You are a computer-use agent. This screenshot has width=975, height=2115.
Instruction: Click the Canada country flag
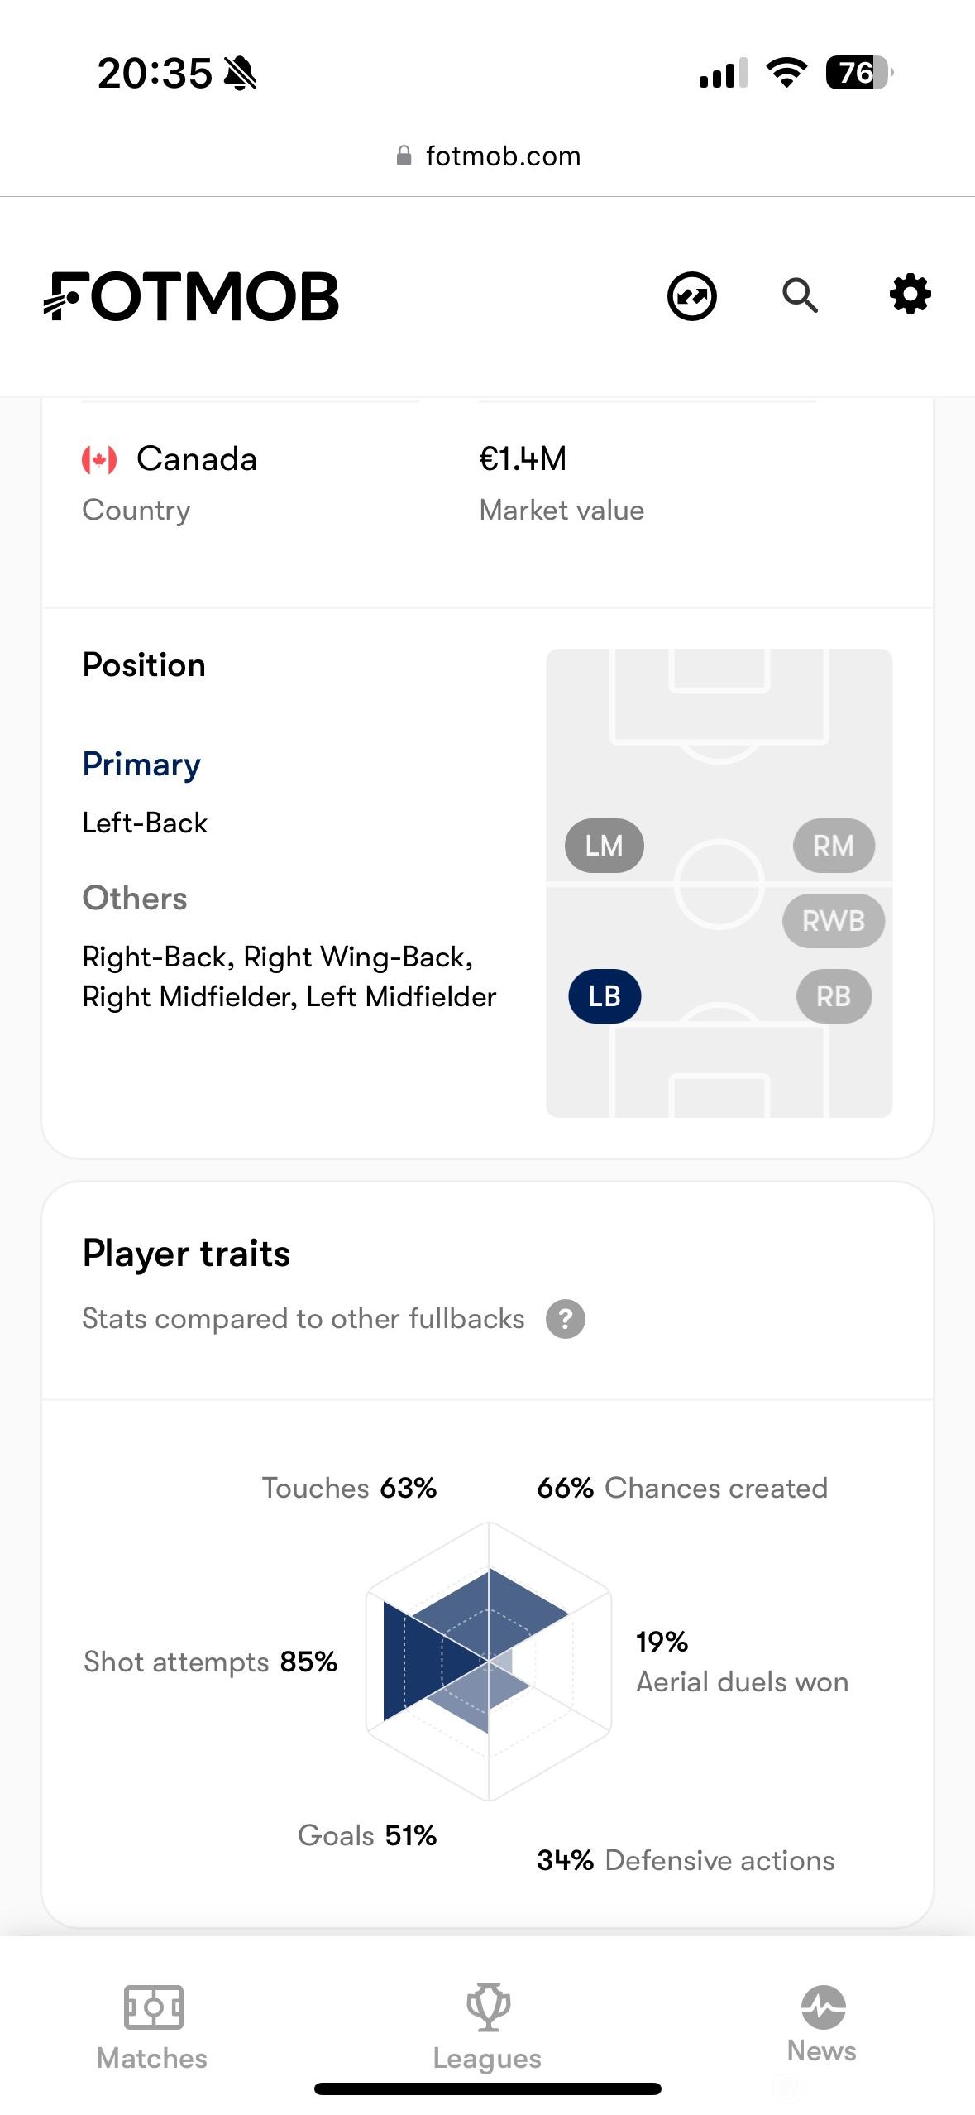99,459
